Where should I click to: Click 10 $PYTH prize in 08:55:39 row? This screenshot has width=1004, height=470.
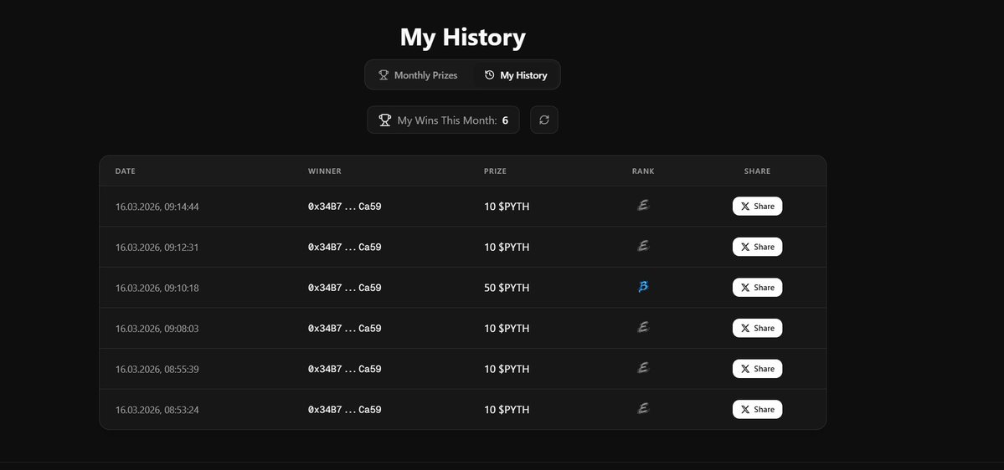pos(507,369)
